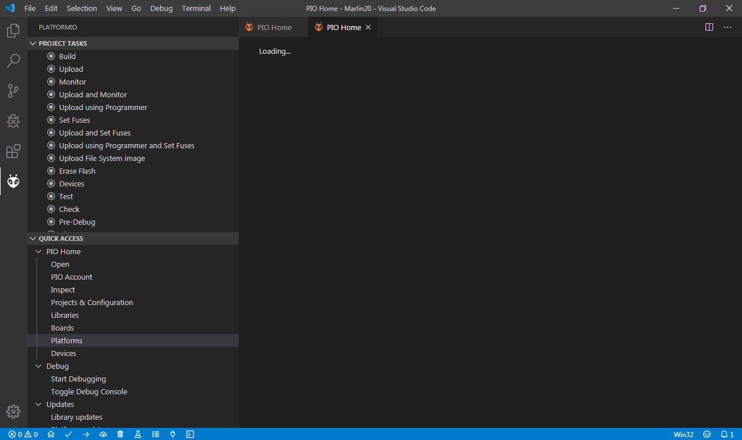Click the feedback smiley in status bar
This screenshot has height=440, width=742.
coord(707,434)
